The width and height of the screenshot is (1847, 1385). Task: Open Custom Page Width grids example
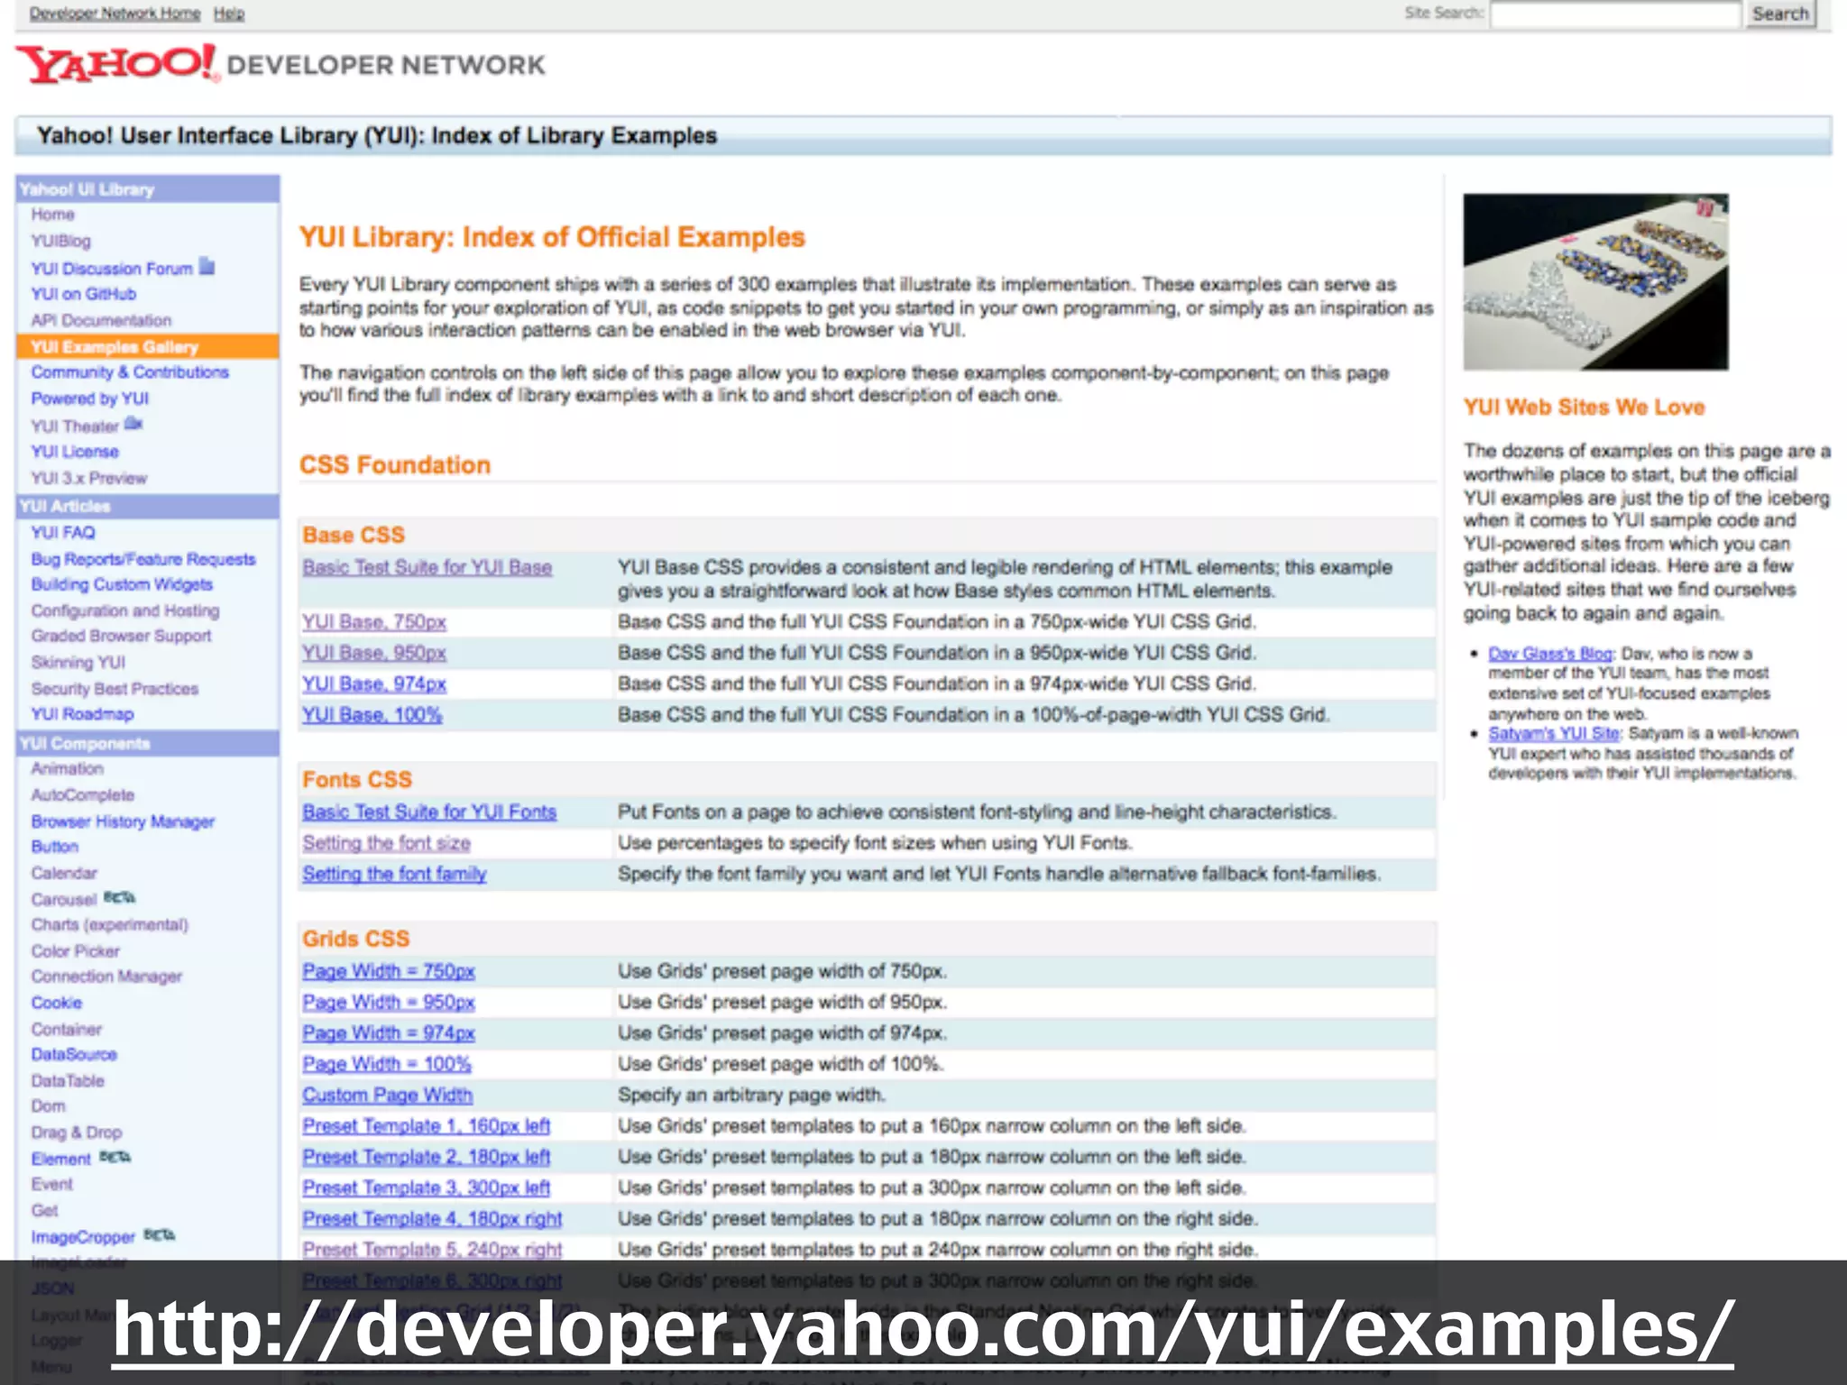pos(387,1095)
